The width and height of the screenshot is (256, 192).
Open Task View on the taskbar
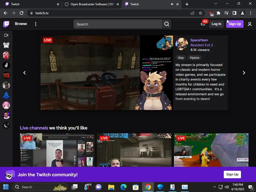click(74, 187)
